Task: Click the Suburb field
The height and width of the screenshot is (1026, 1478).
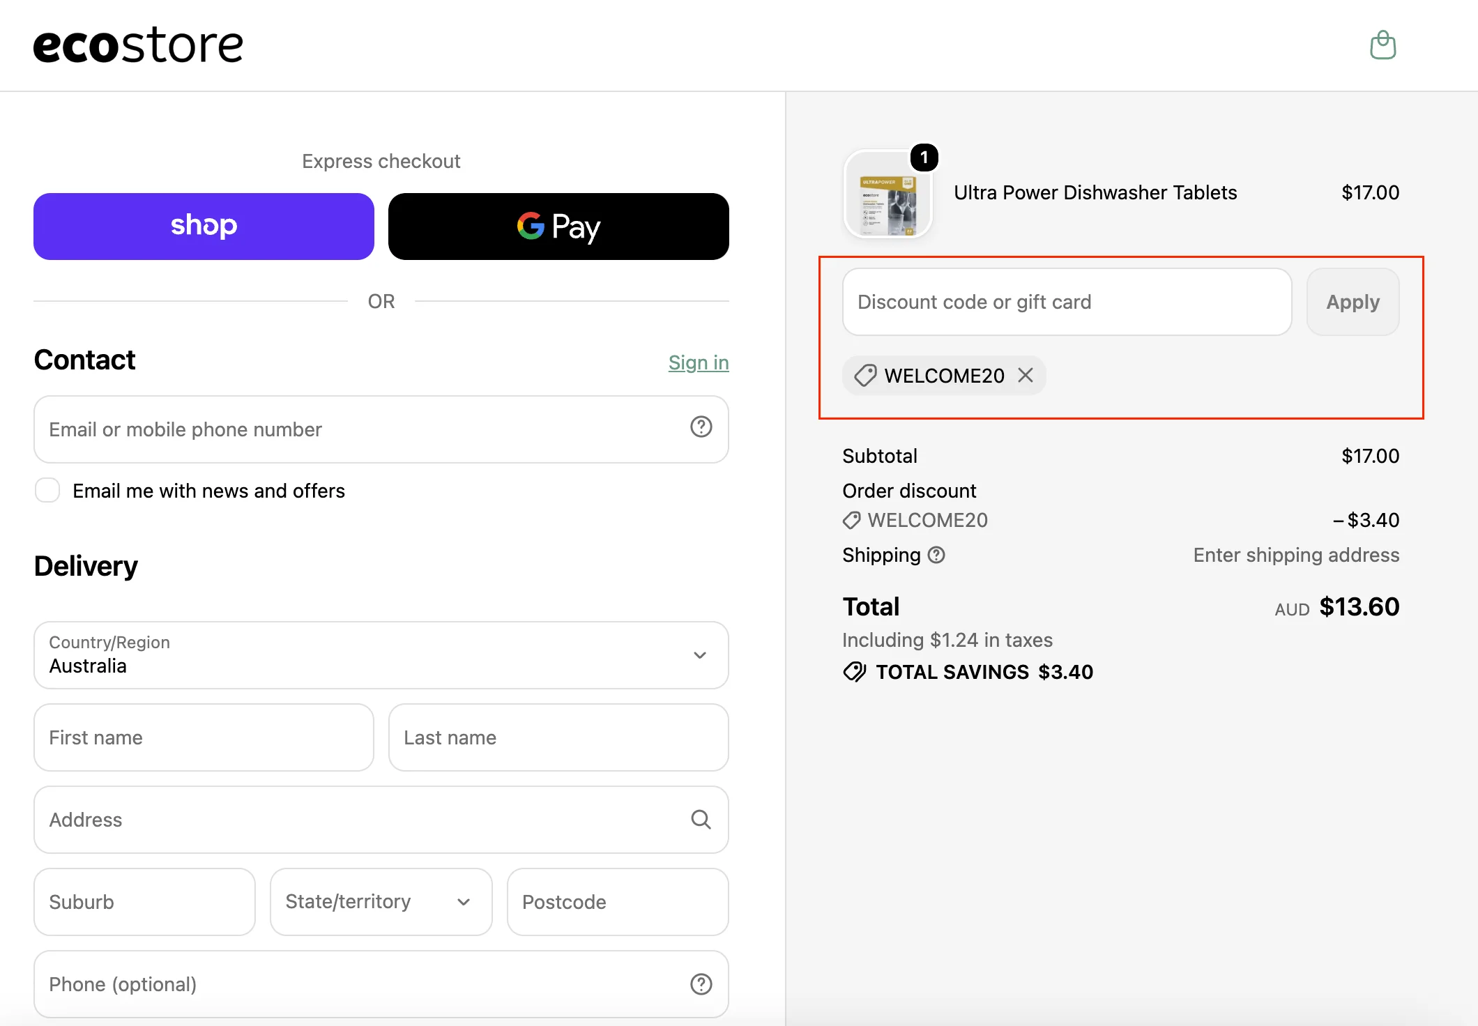Action: click(144, 902)
